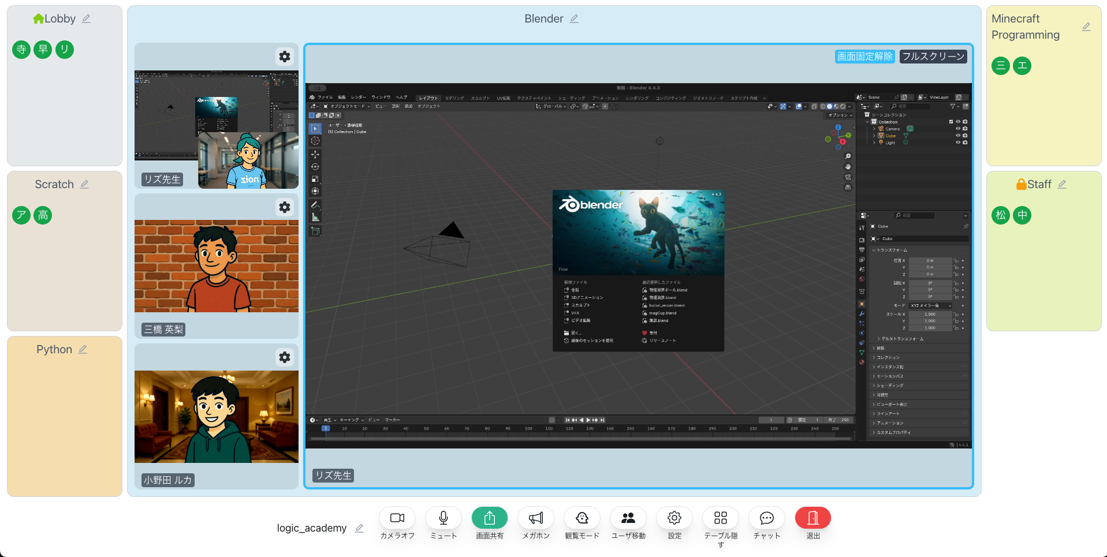Activate the メガホン broadcast button
The image size is (1107, 557).
[535, 518]
